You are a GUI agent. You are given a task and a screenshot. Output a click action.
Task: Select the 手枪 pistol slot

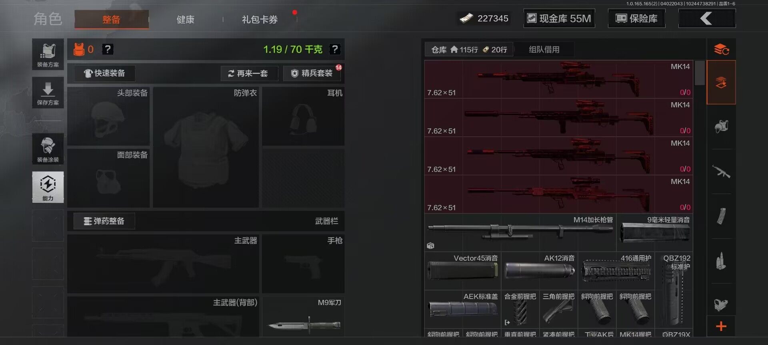303,264
